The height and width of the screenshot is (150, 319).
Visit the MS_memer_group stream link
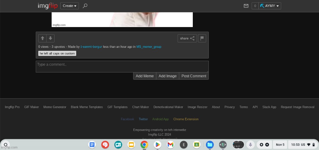(x=149, y=47)
